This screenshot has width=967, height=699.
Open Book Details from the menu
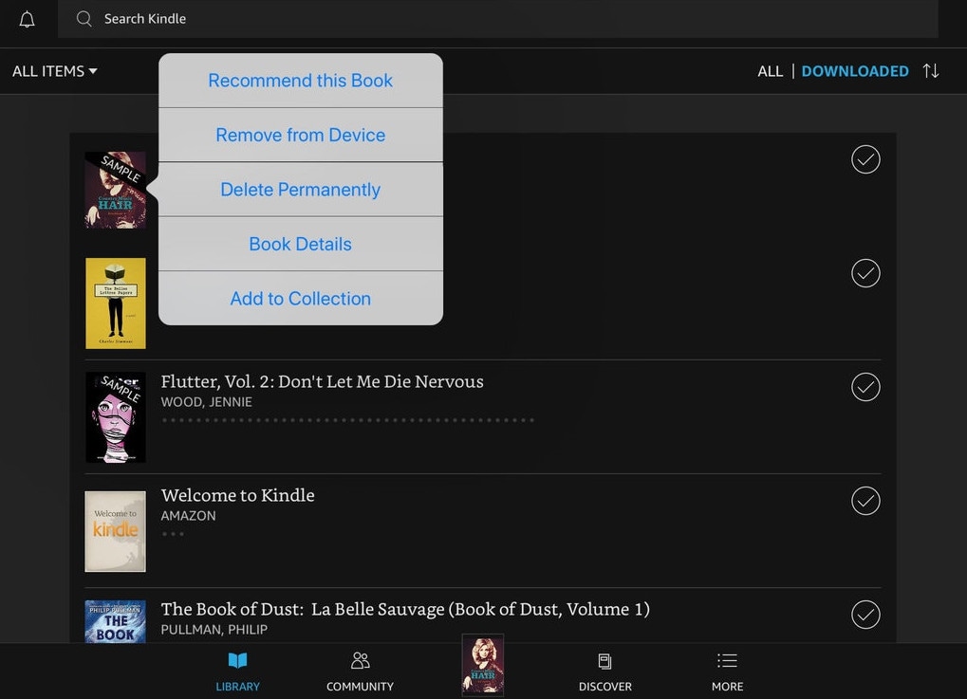(x=300, y=244)
